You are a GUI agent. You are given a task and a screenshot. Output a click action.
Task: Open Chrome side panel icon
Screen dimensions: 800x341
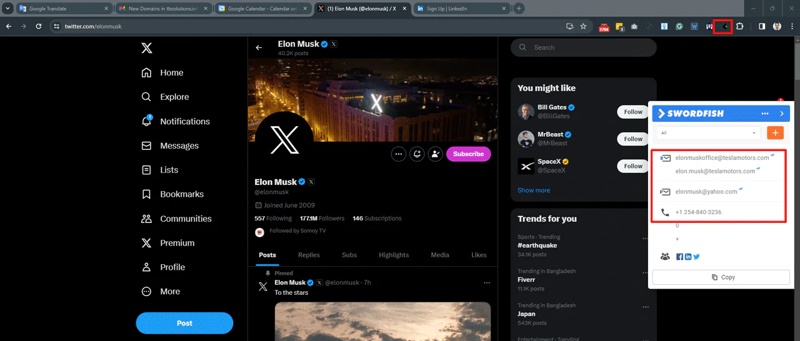tap(762, 26)
